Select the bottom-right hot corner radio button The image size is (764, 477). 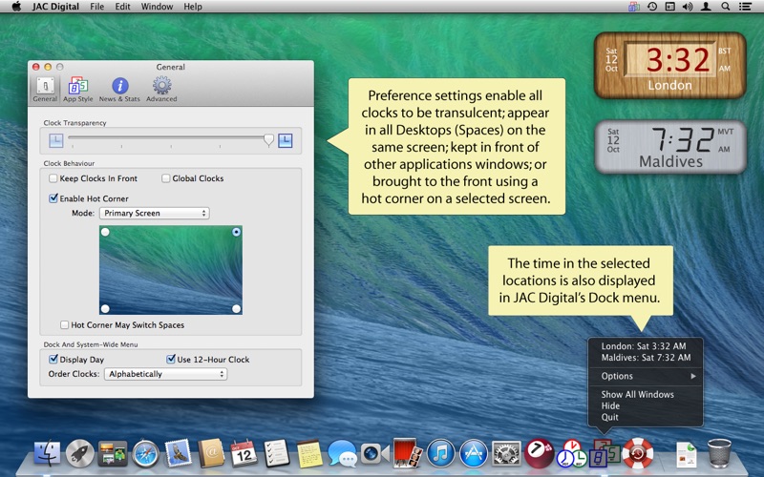click(x=236, y=308)
